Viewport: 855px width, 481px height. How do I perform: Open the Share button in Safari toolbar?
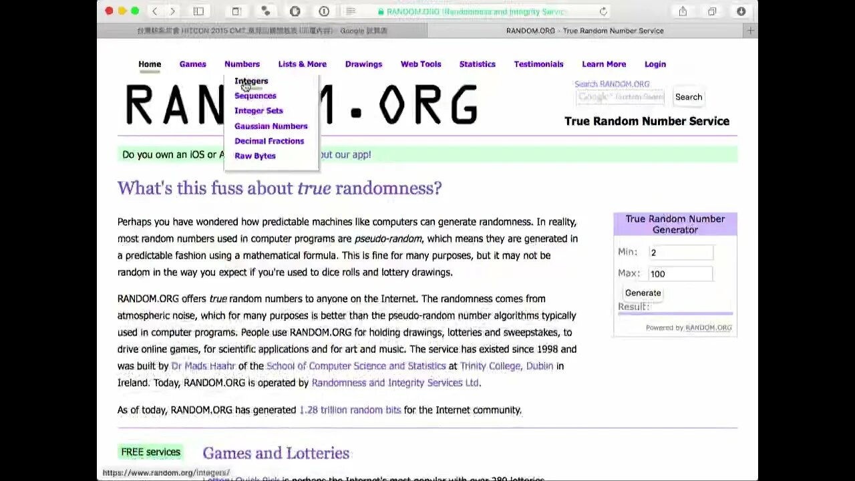(683, 11)
